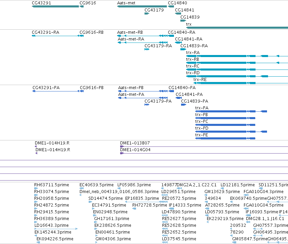Select EST EK238626.5prime

(113, 226)
